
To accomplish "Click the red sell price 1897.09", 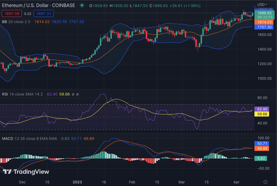I will pos(12,14).
